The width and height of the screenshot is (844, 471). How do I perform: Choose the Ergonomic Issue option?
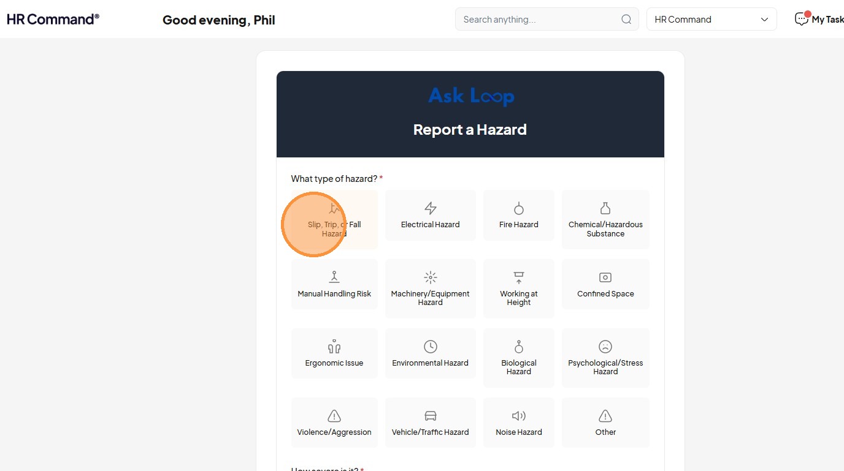tap(334, 353)
